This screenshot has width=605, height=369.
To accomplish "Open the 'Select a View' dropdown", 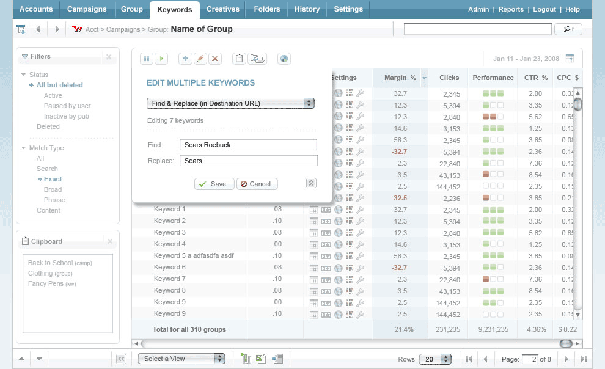I will coord(182,359).
